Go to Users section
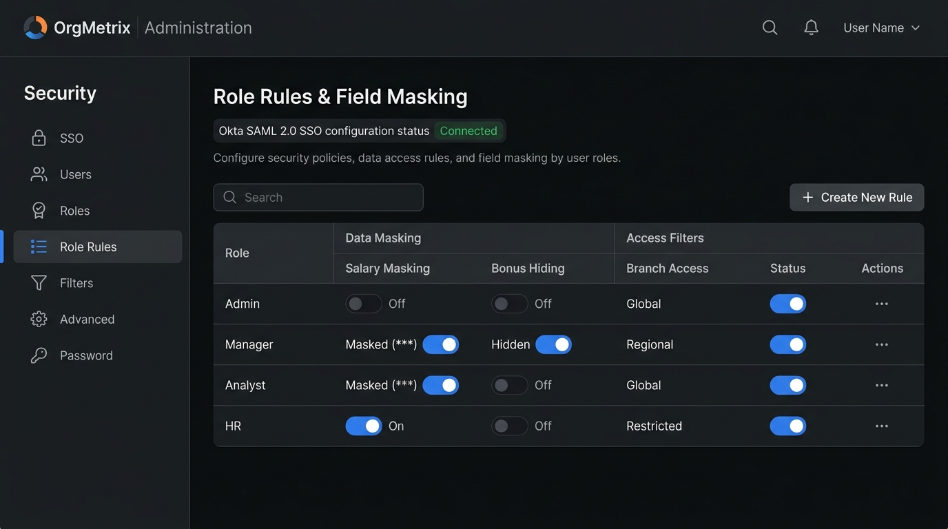Viewport: 948px width, 529px height. [x=98, y=174]
